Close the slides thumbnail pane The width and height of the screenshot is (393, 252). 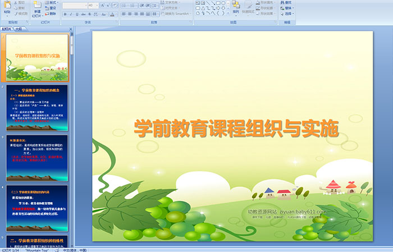(71, 29)
